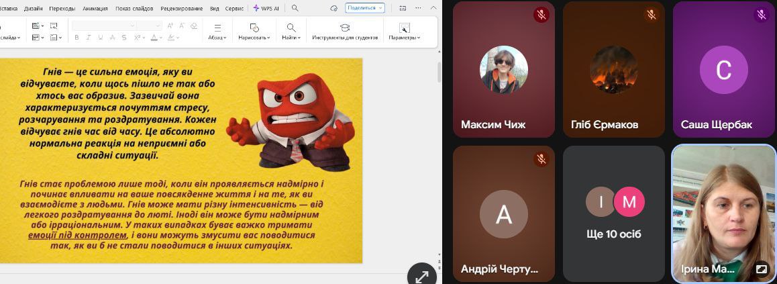Expand the Абзац paragraph dropdown
777x284 pixels.
(x=217, y=32)
